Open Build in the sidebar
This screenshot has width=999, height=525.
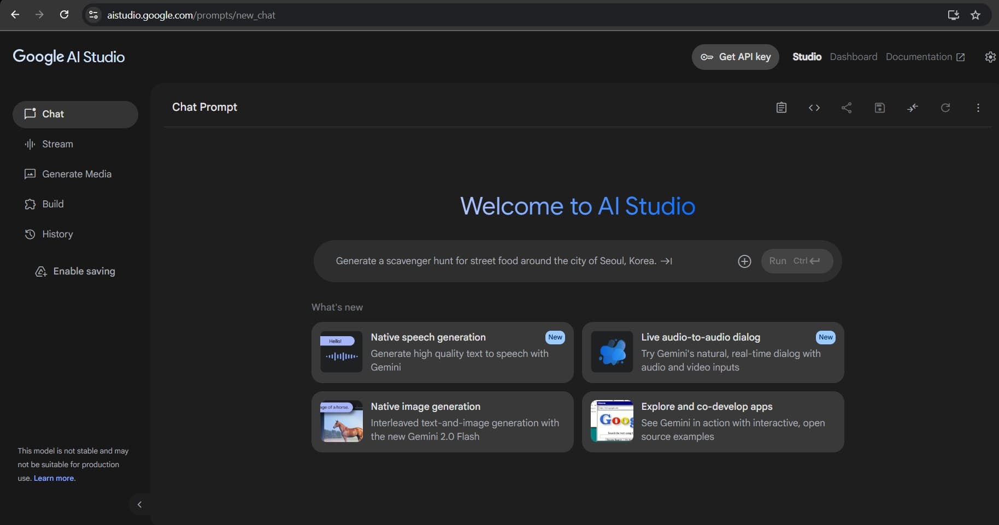pos(75,204)
